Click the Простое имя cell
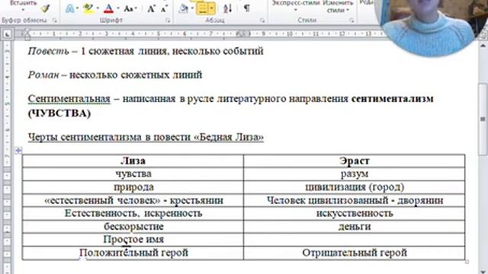Viewport: 488px width, 274px height. 133,240
